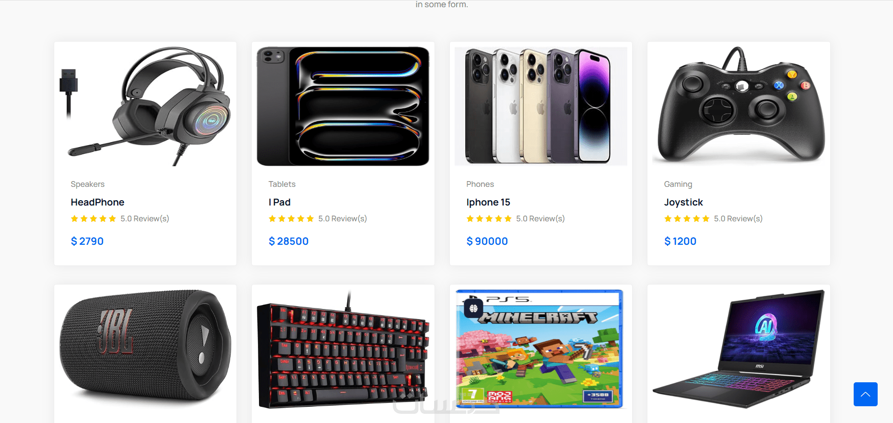This screenshot has width=893, height=423.
Task: Open the Iphone 15 title link
Action: tap(488, 202)
